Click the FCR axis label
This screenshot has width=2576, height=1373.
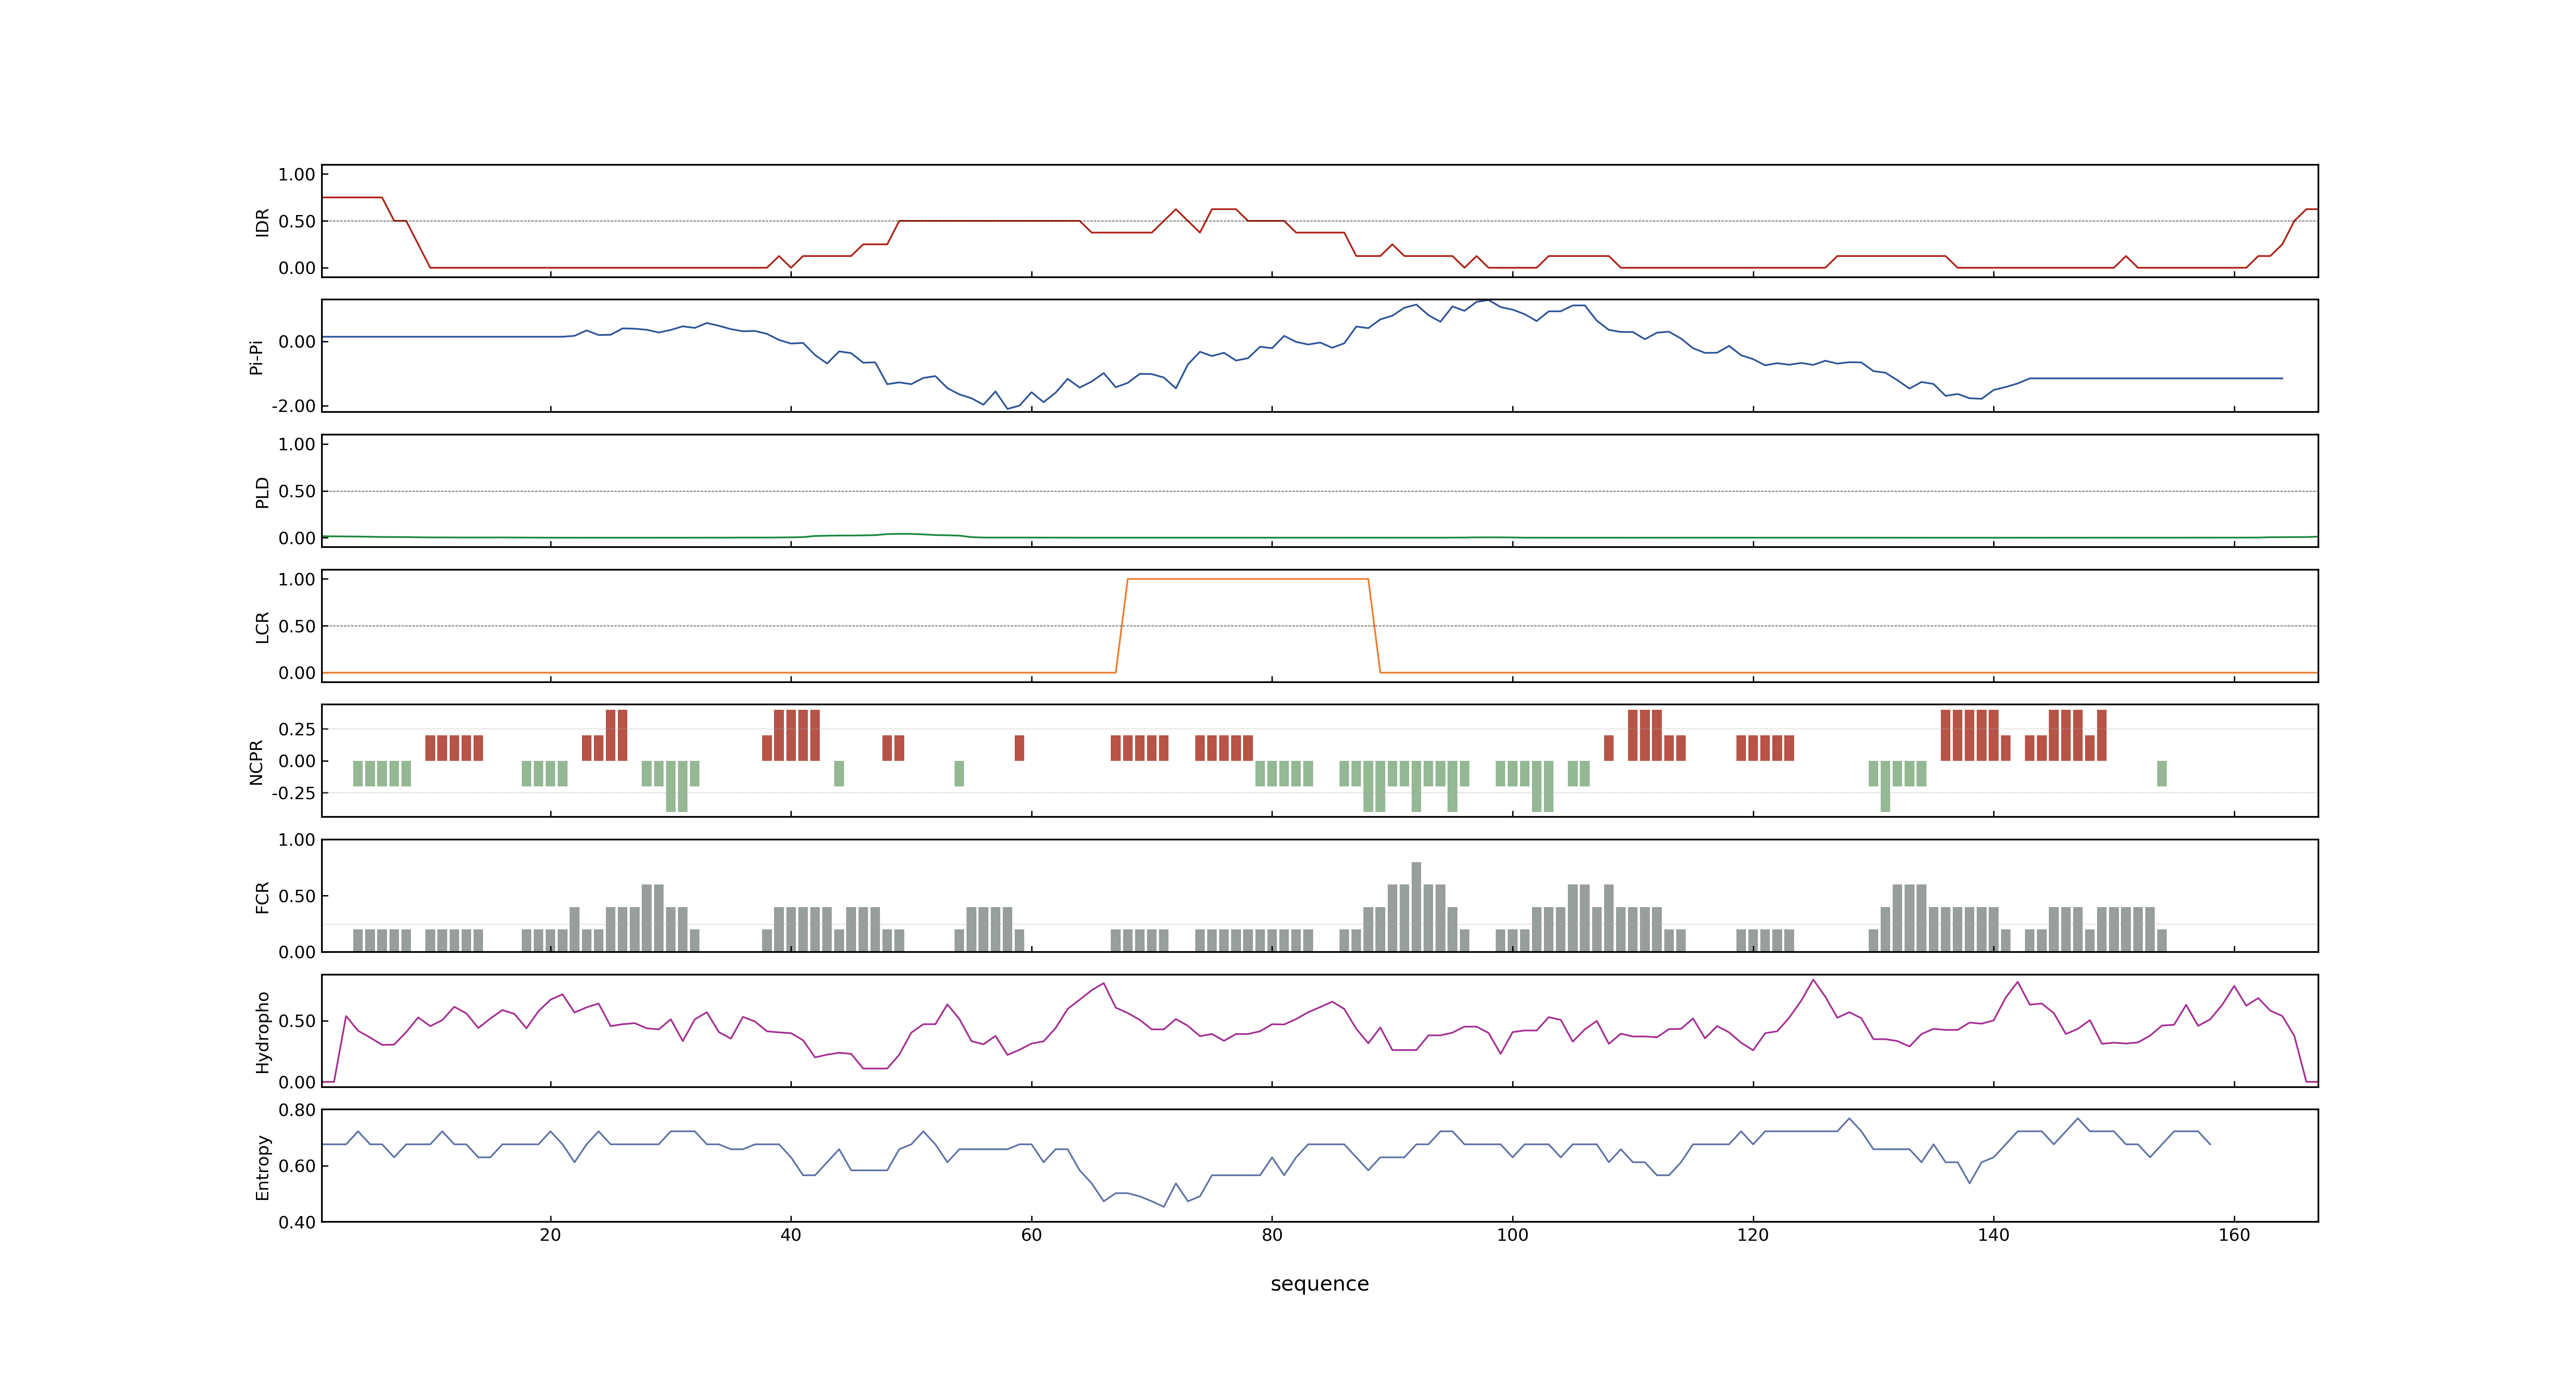click(x=262, y=896)
